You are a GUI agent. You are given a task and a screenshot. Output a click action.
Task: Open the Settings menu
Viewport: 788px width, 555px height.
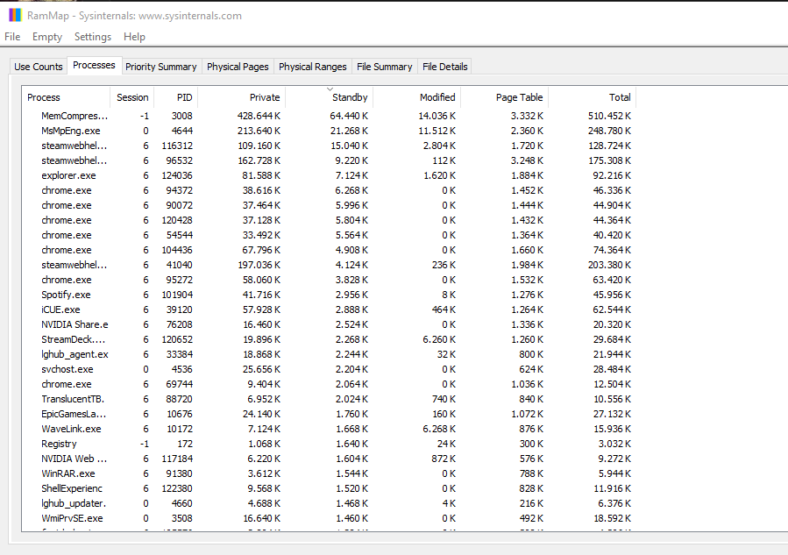coord(92,37)
